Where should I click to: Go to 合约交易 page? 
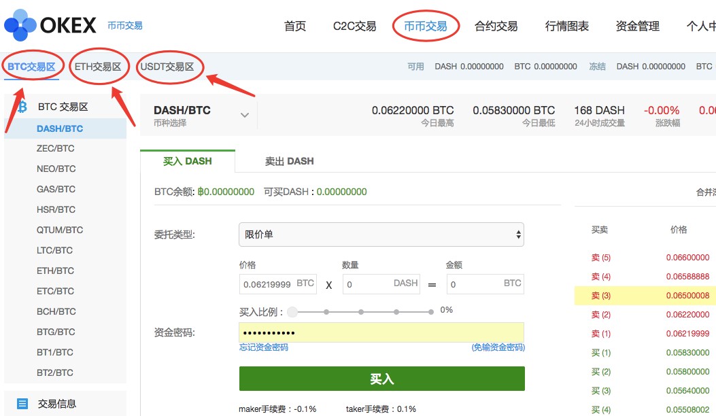tap(496, 26)
